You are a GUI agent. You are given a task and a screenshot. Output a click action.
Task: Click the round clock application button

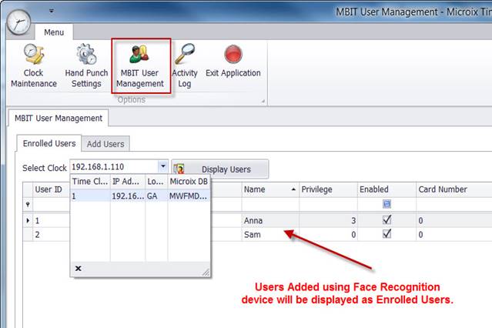pos(21,21)
